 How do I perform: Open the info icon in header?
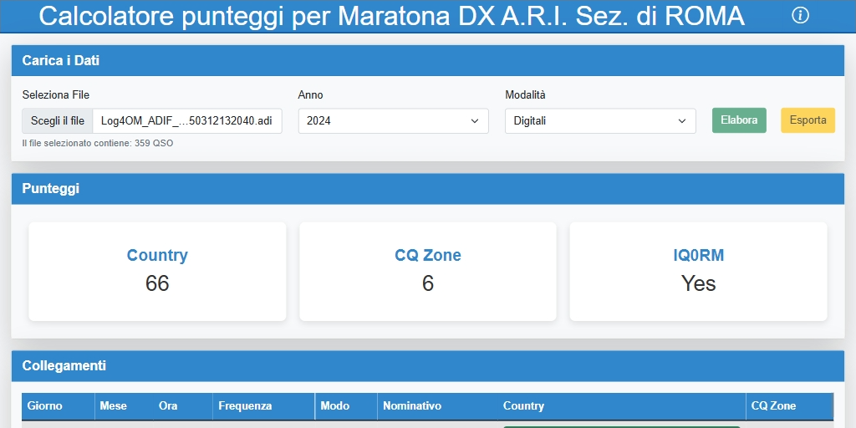[x=800, y=15]
